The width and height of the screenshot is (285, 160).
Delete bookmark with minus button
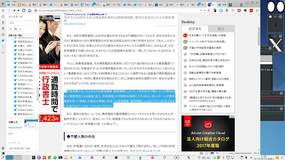[20, 29]
